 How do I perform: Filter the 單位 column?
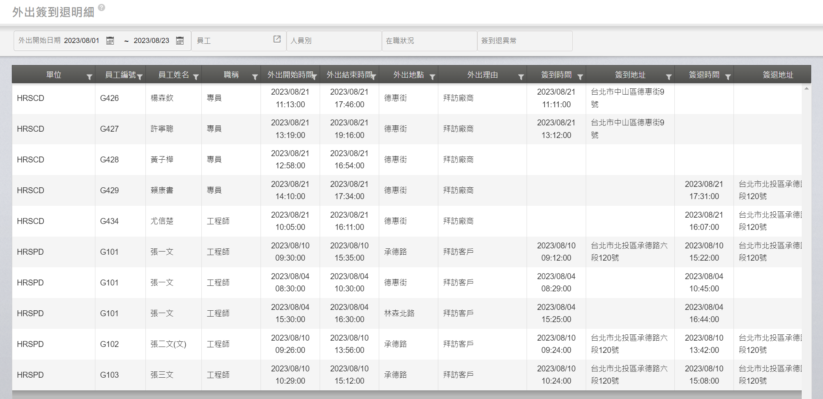tap(89, 77)
